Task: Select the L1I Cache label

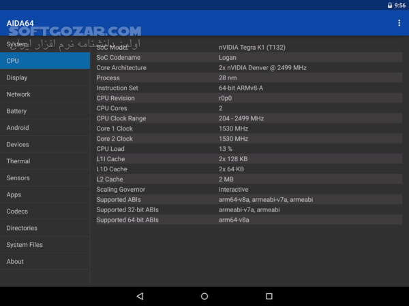Action: [x=110, y=159]
